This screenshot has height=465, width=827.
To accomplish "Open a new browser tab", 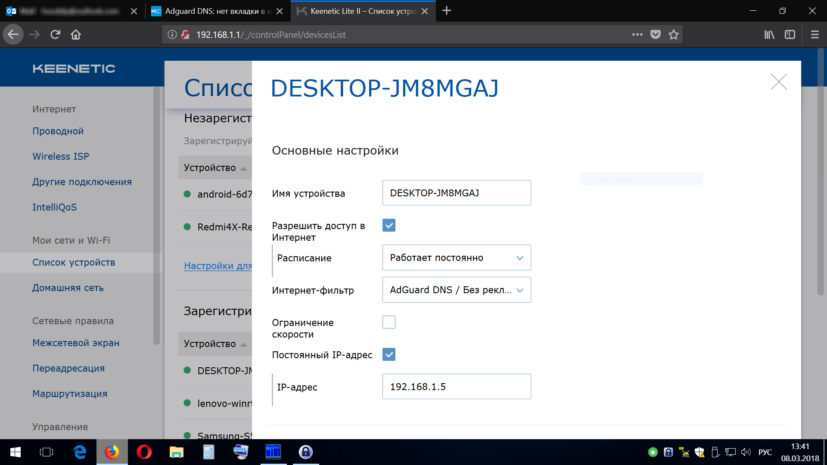I will click(447, 11).
